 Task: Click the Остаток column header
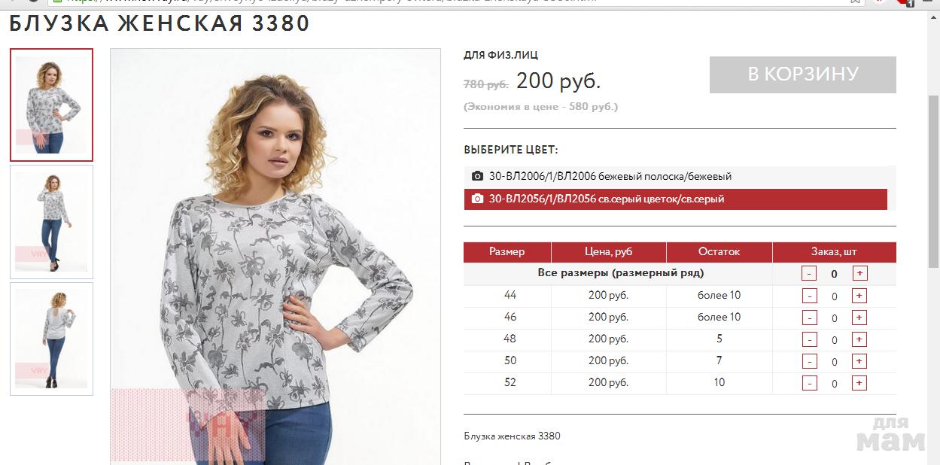pos(719,252)
